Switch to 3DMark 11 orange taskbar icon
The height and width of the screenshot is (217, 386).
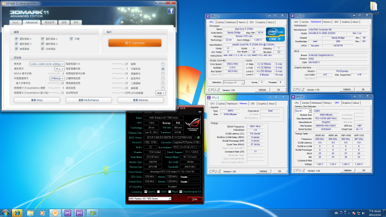(x=55, y=213)
